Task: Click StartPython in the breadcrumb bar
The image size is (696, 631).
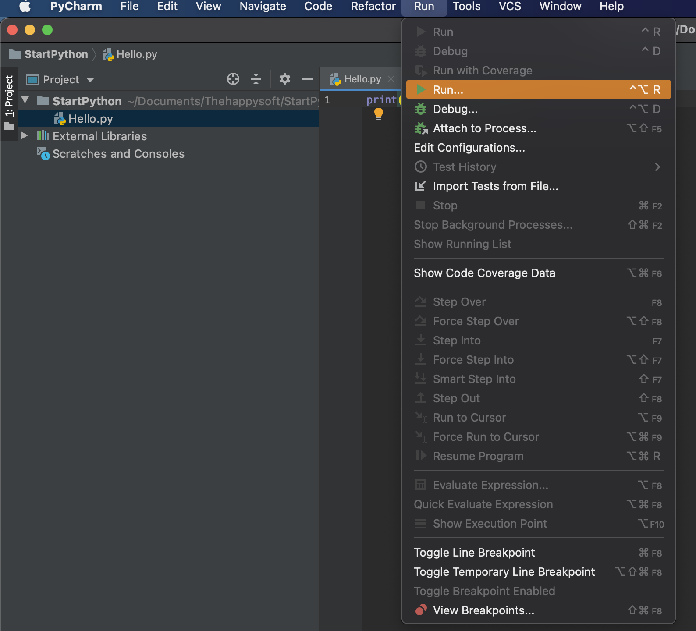Action: 56,54
